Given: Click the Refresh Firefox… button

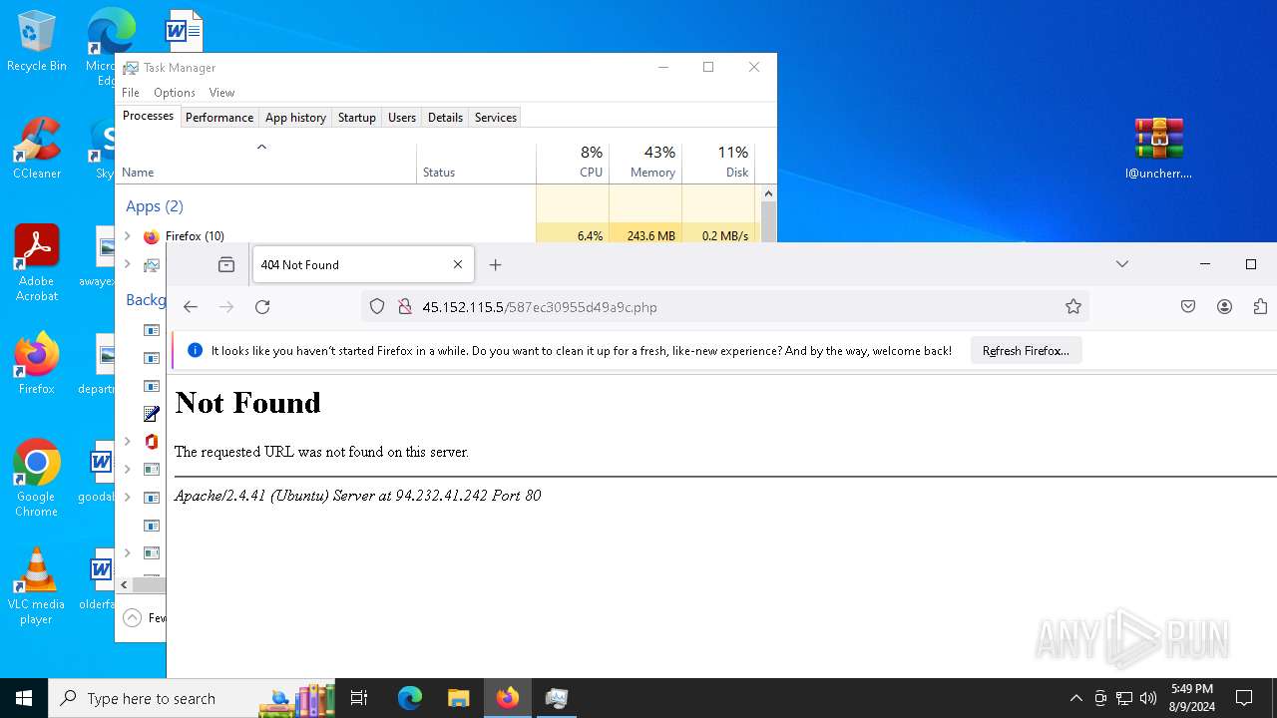Looking at the screenshot, I should point(1026,351).
